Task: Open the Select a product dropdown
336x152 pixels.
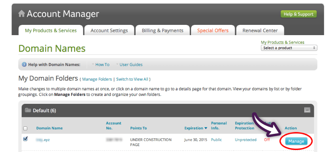Action: coord(289,48)
